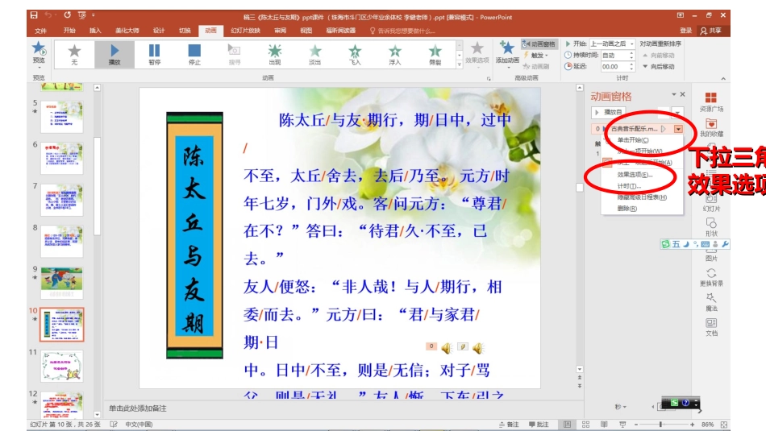Click 向前移动 (Move Earlier) button

coord(659,55)
